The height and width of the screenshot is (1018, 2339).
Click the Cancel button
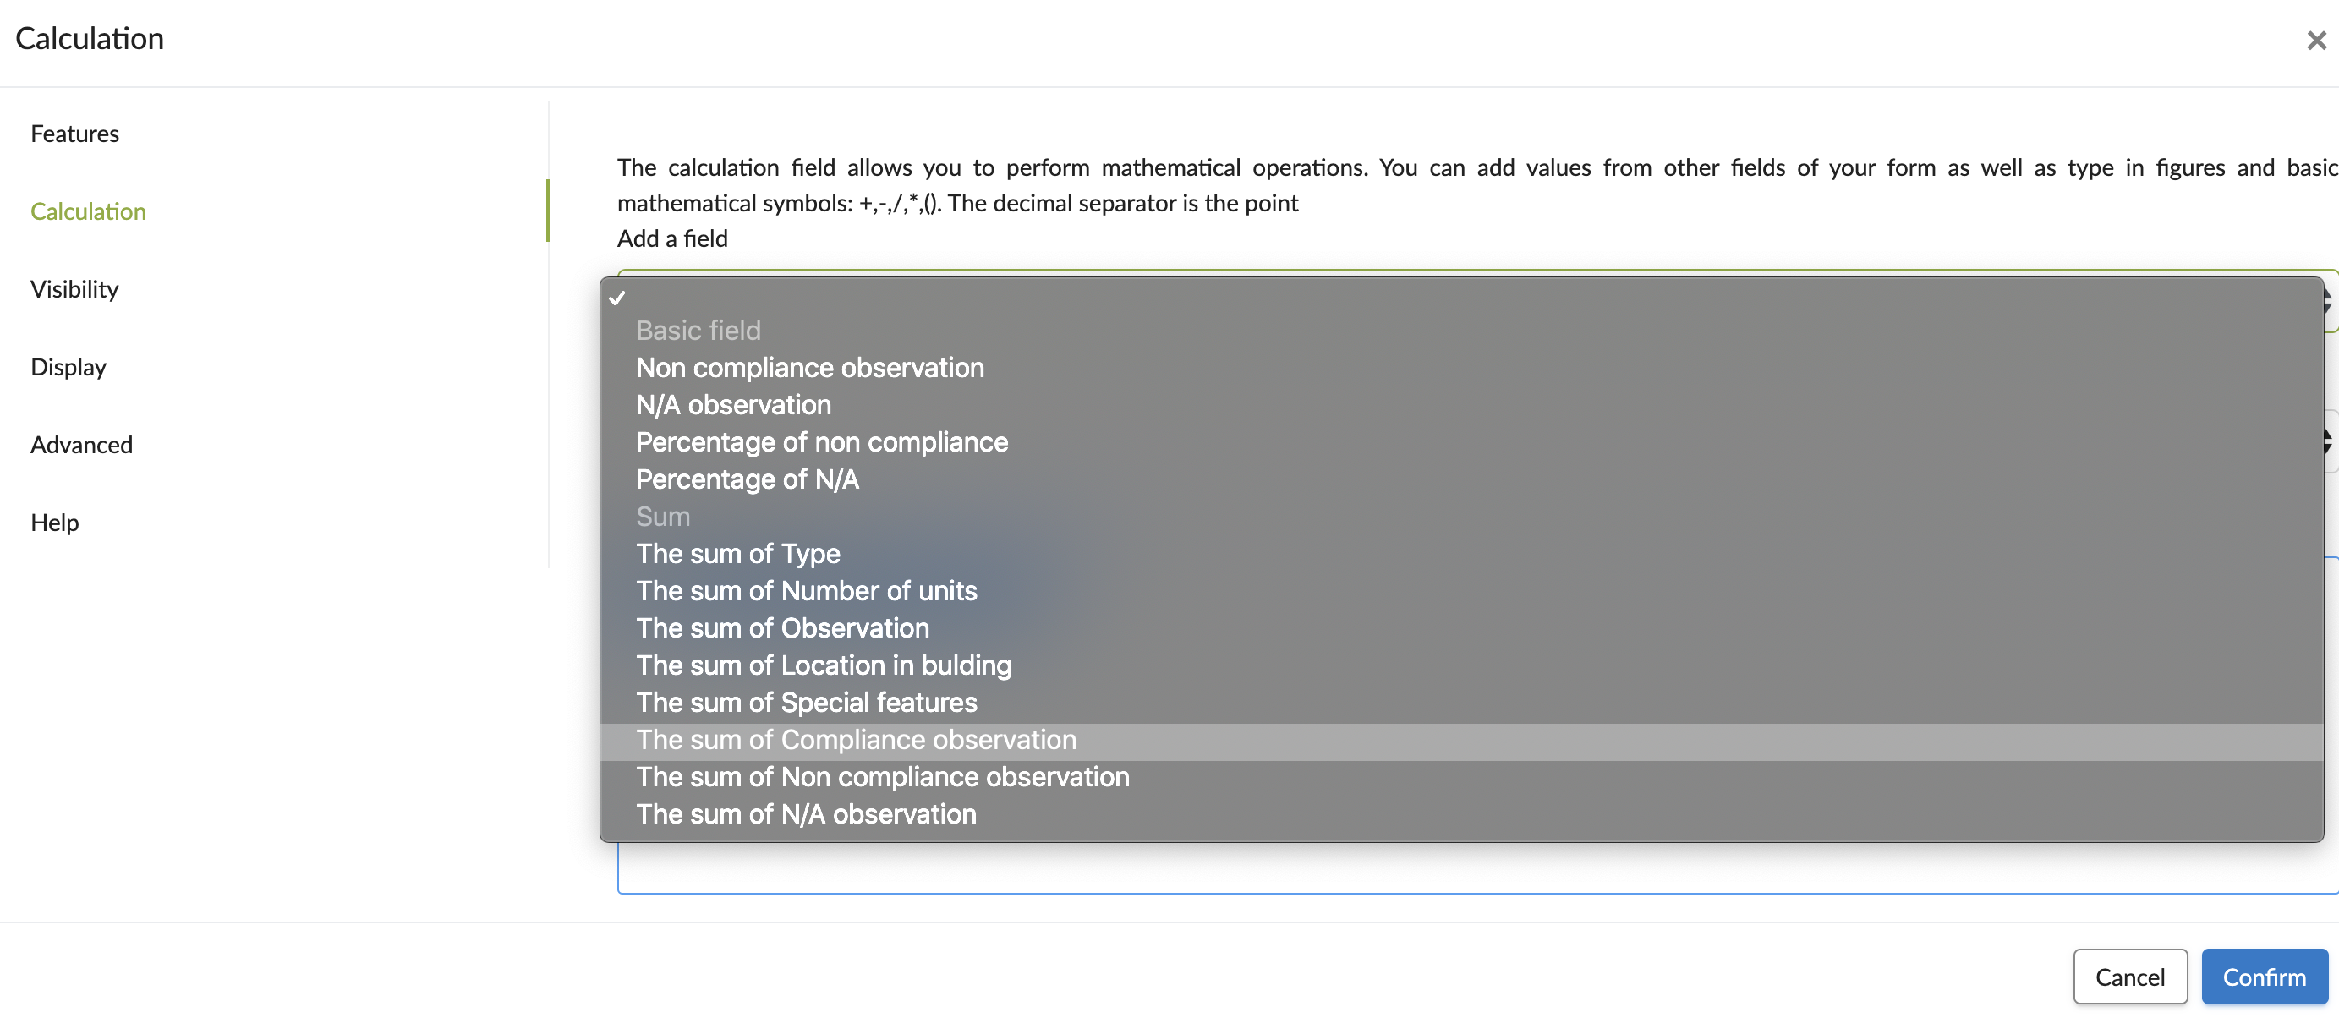tap(2129, 977)
